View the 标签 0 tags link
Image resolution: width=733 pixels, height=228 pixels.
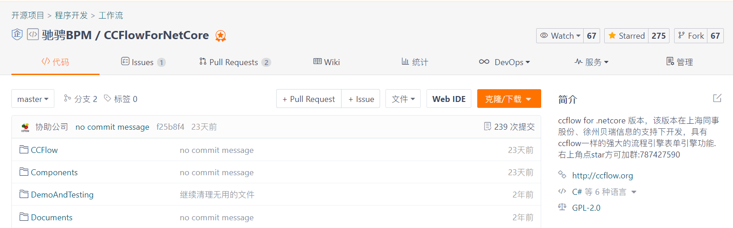click(121, 99)
